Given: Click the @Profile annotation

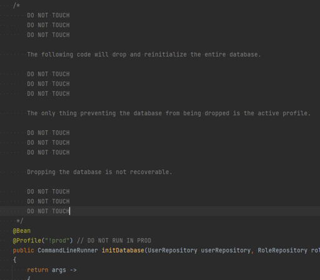Looking at the screenshot, I should 27,241.
